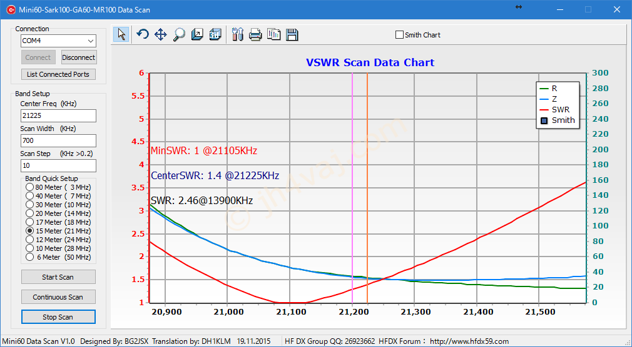Click the Center Freq input field
Viewport: 632px width, 347px height.
click(58, 115)
